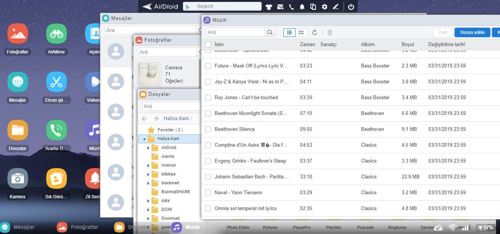
Task: Select the BoomojiSHARE folder
Action: pyautogui.click(x=176, y=192)
